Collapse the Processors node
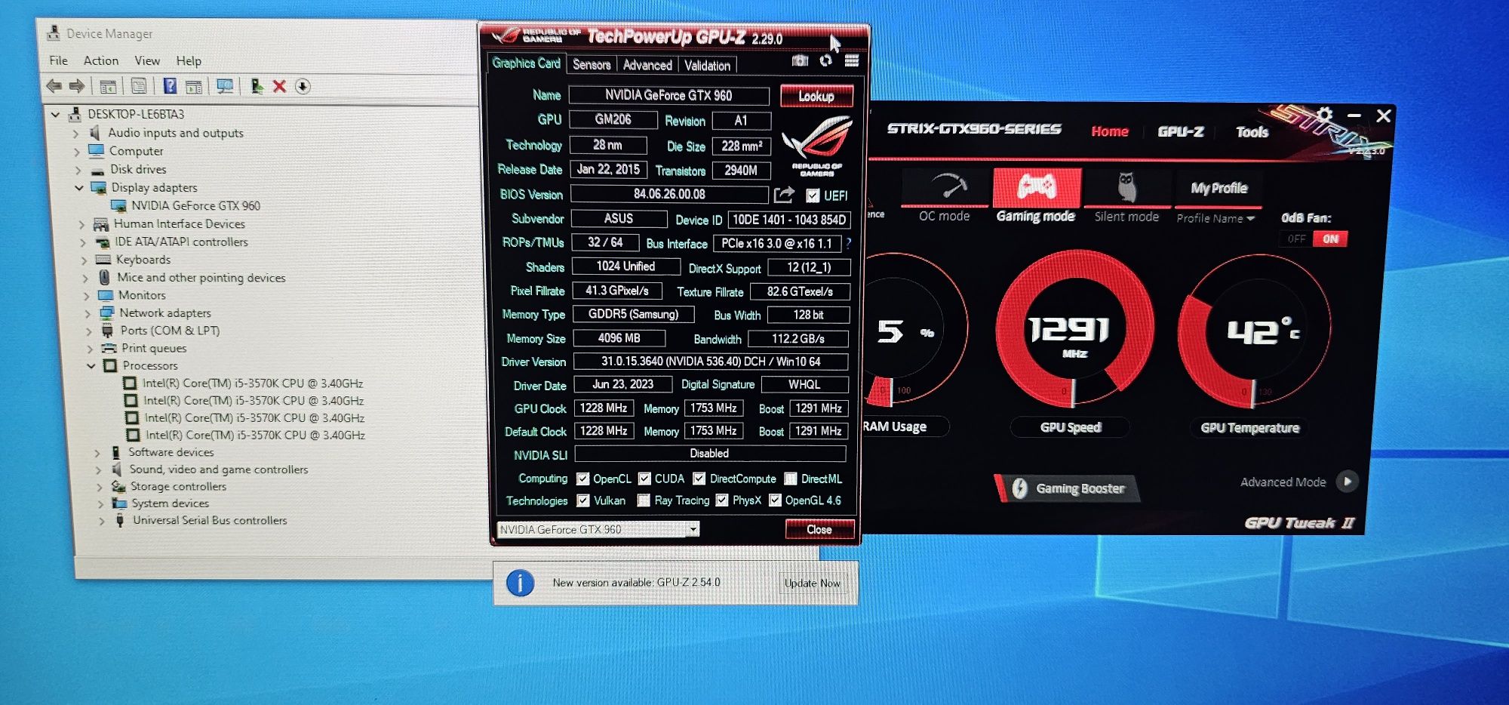 (91, 366)
